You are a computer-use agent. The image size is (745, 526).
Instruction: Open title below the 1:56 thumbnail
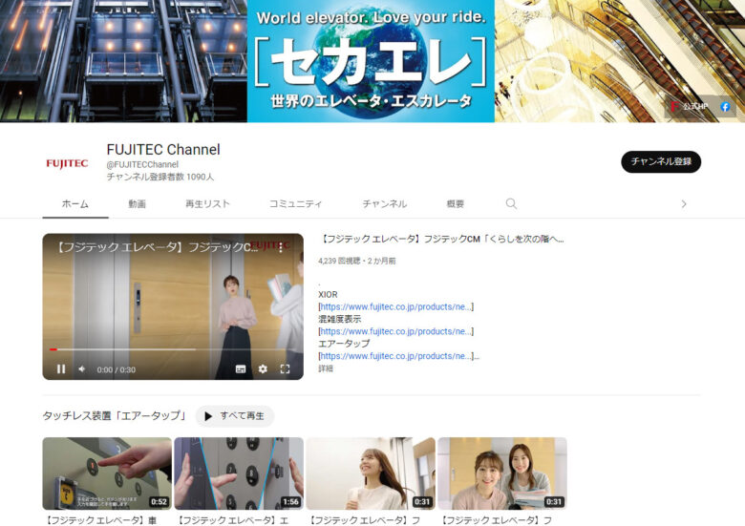tap(233, 520)
